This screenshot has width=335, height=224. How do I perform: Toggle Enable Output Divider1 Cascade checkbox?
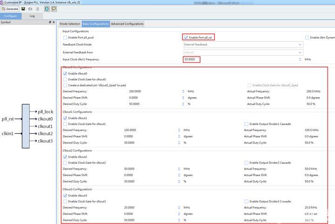coord(246,124)
